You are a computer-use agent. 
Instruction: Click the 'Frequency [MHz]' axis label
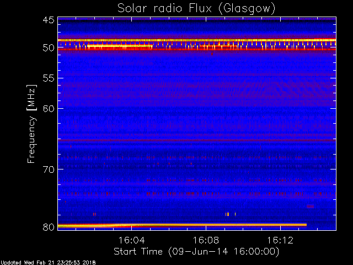pyautogui.click(x=31, y=124)
